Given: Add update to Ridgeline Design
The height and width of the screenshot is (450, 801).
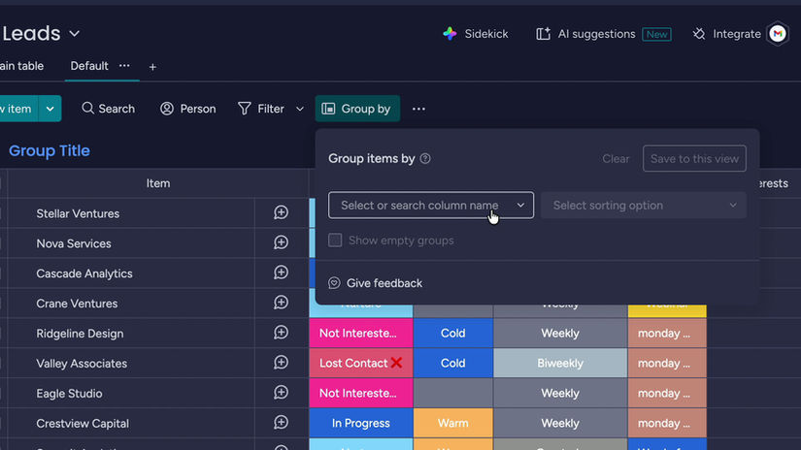Looking at the screenshot, I should coord(281,333).
